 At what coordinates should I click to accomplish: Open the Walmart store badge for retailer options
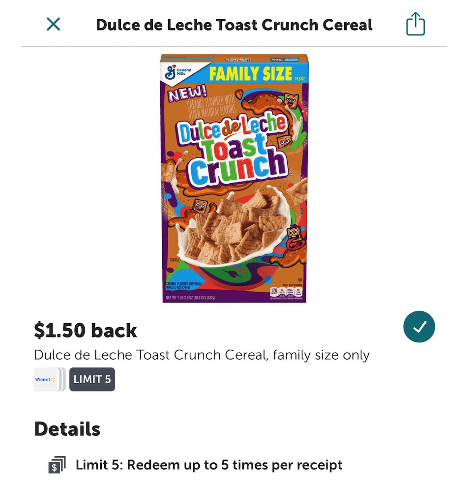click(x=45, y=379)
